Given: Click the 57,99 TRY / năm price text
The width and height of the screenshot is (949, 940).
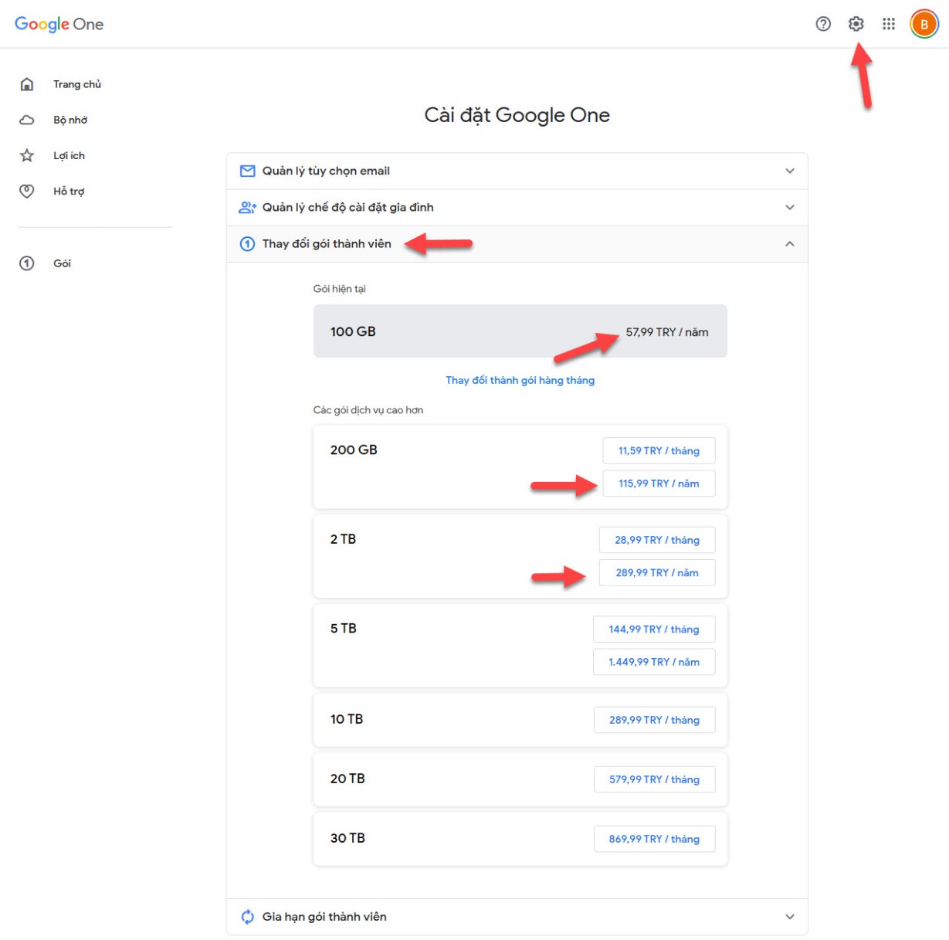Looking at the screenshot, I should coord(667,332).
